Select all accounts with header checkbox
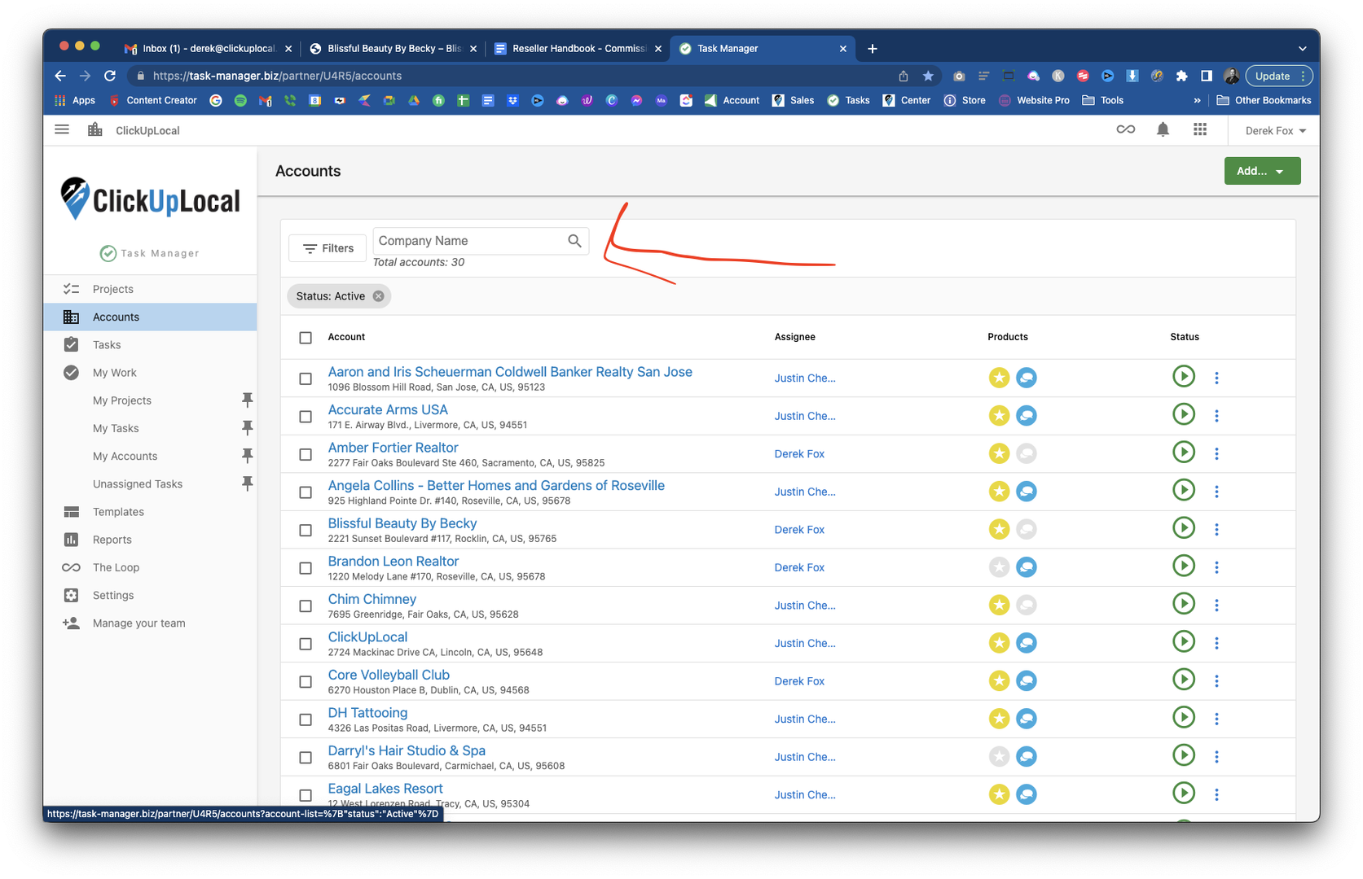Image resolution: width=1363 pixels, height=879 pixels. click(306, 338)
